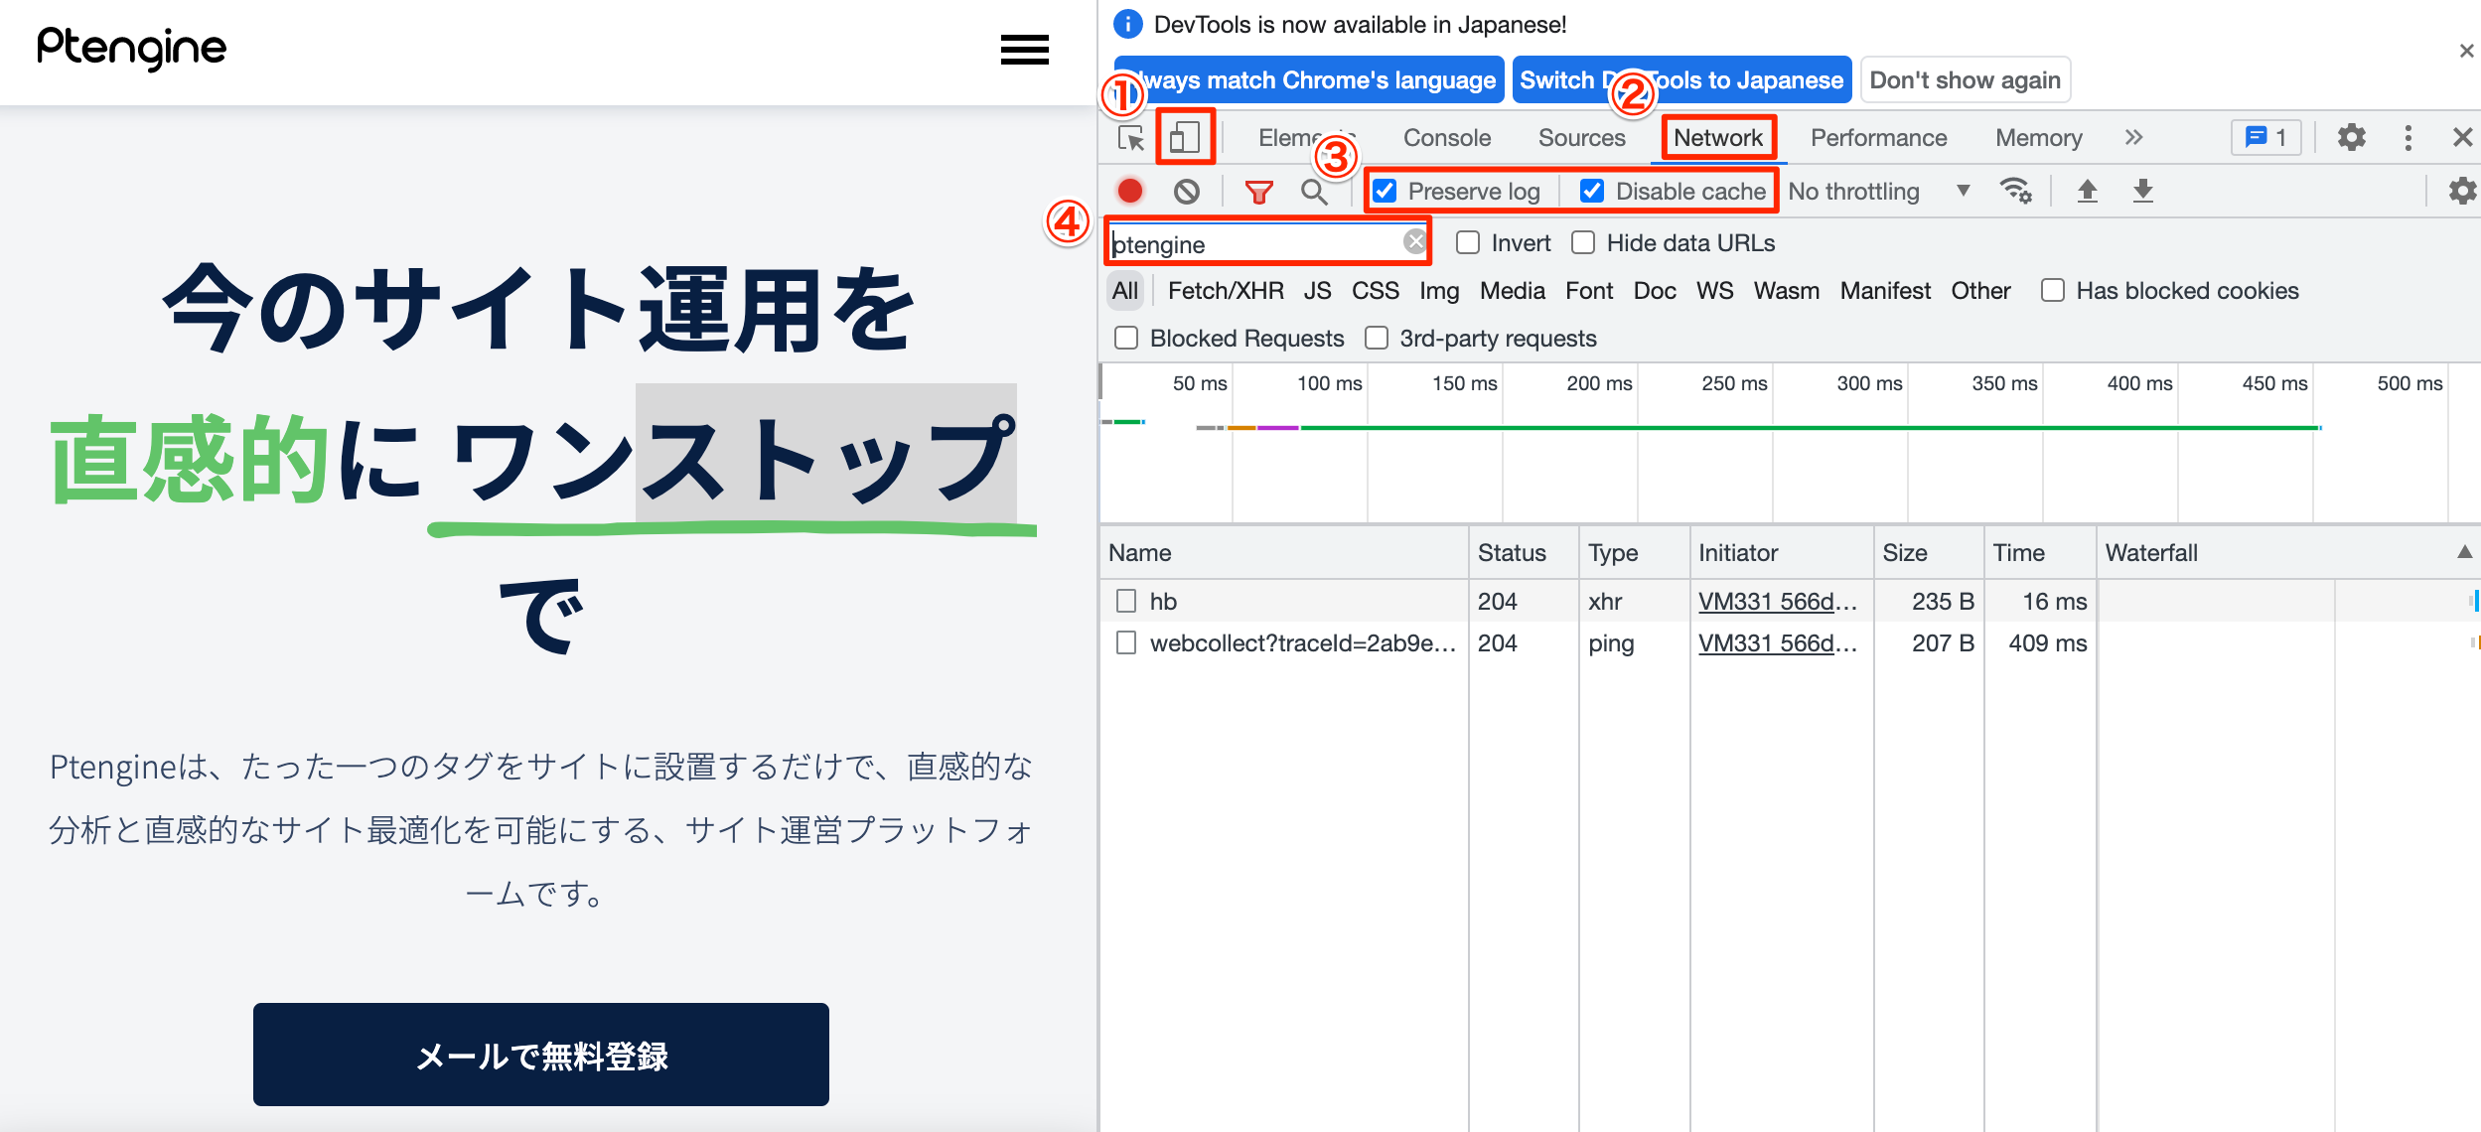Switch to the Network tab
Viewport: 2481px width, 1132px height.
[x=1718, y=138]
